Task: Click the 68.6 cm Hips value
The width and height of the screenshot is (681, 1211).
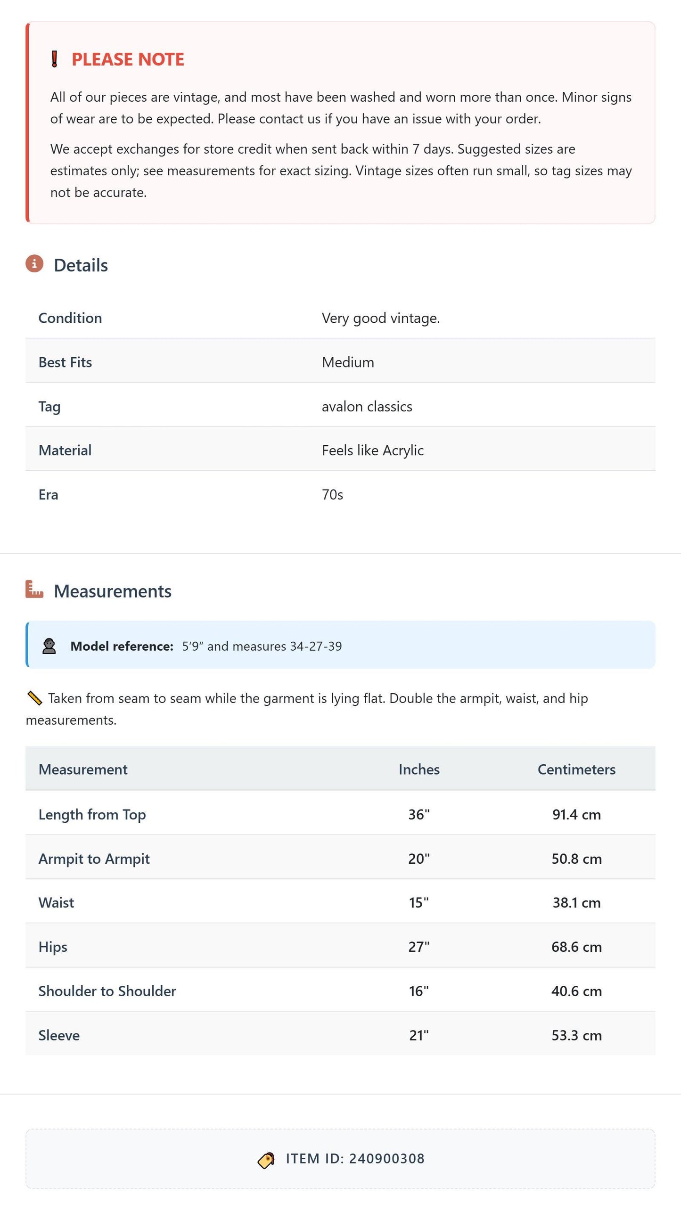Action: pyautogui.click(x=576, y=947)
